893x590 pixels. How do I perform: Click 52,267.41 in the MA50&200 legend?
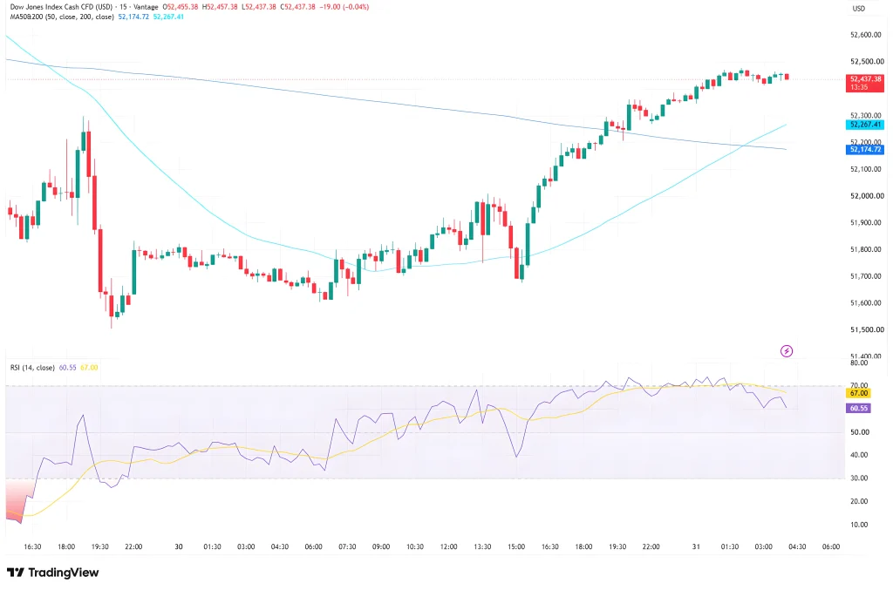[168, 17]
